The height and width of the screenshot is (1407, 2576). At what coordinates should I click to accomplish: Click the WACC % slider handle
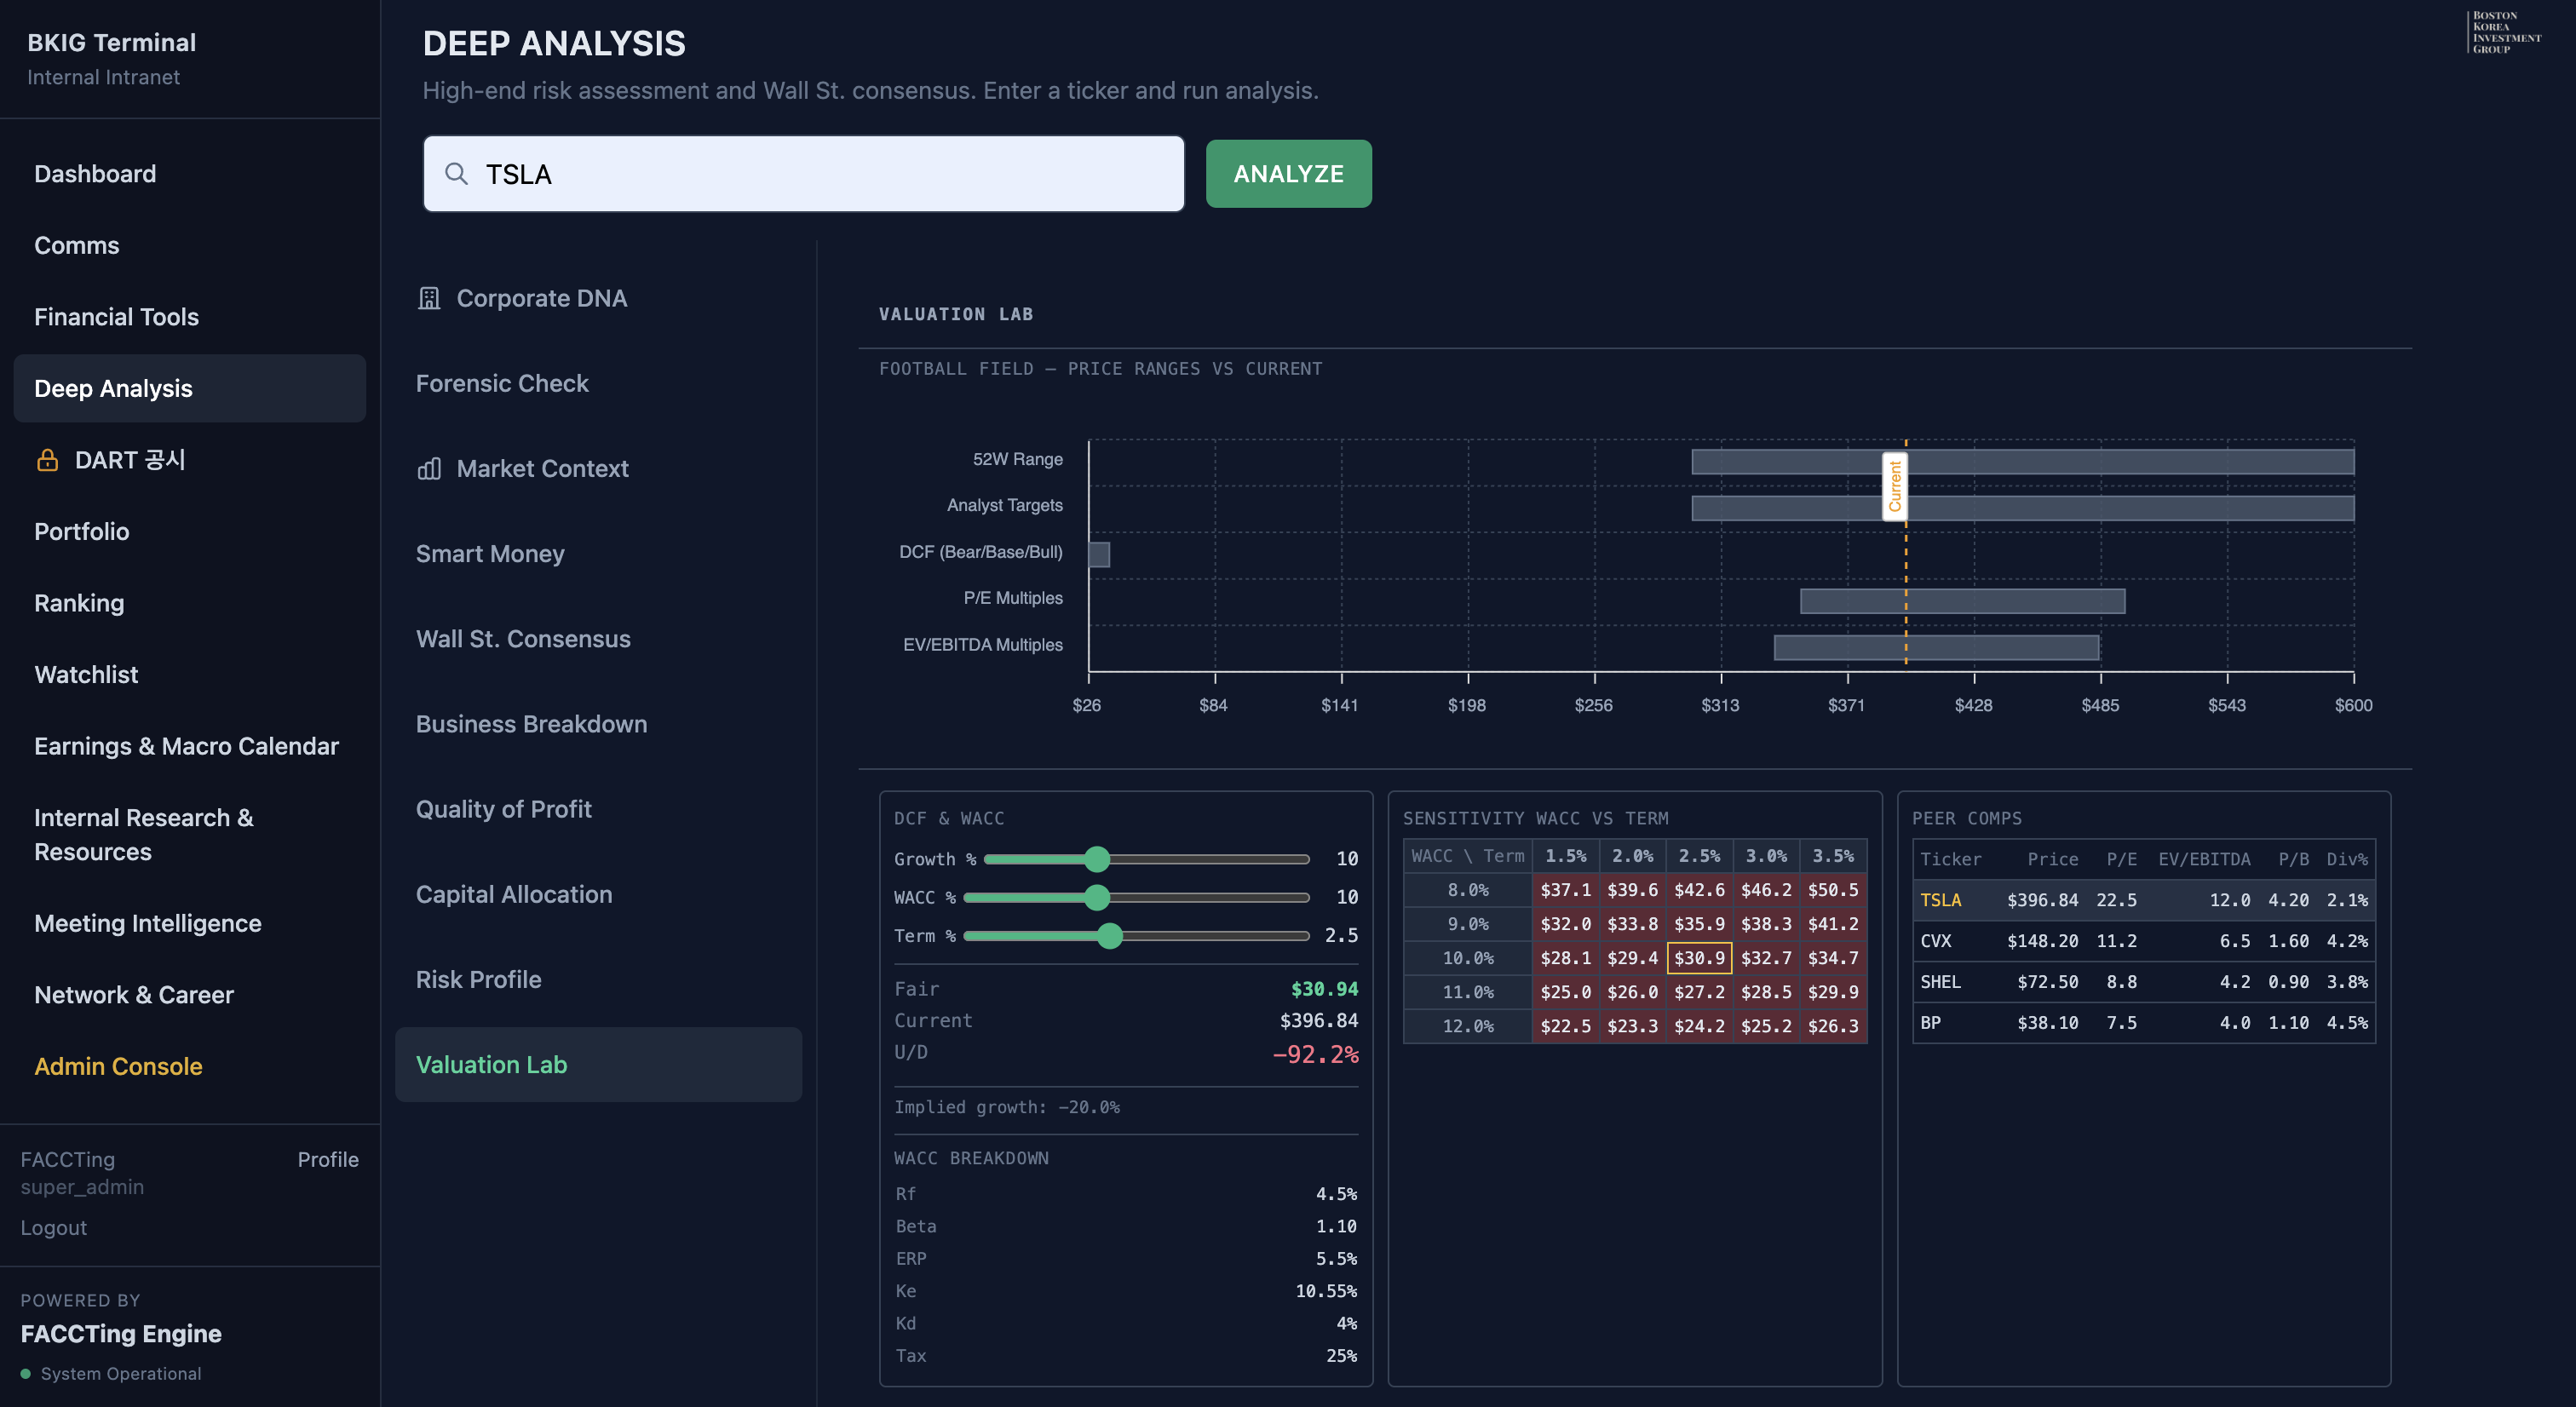point(1097,897)
